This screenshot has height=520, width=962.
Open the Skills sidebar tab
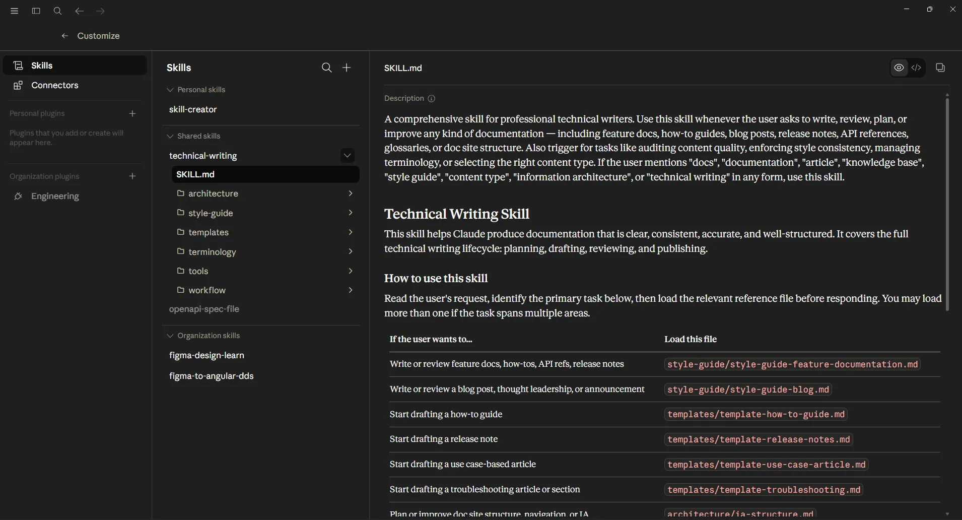tap(75, 66)
